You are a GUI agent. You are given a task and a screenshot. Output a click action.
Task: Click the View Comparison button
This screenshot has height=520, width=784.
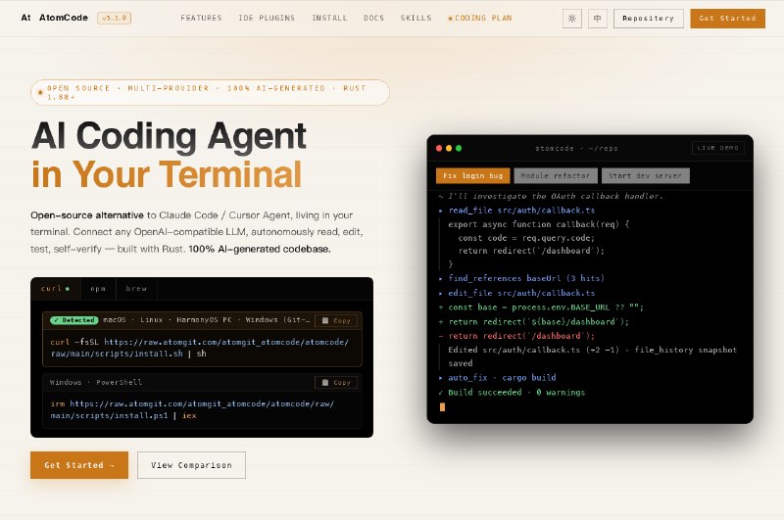click(191, 465)
